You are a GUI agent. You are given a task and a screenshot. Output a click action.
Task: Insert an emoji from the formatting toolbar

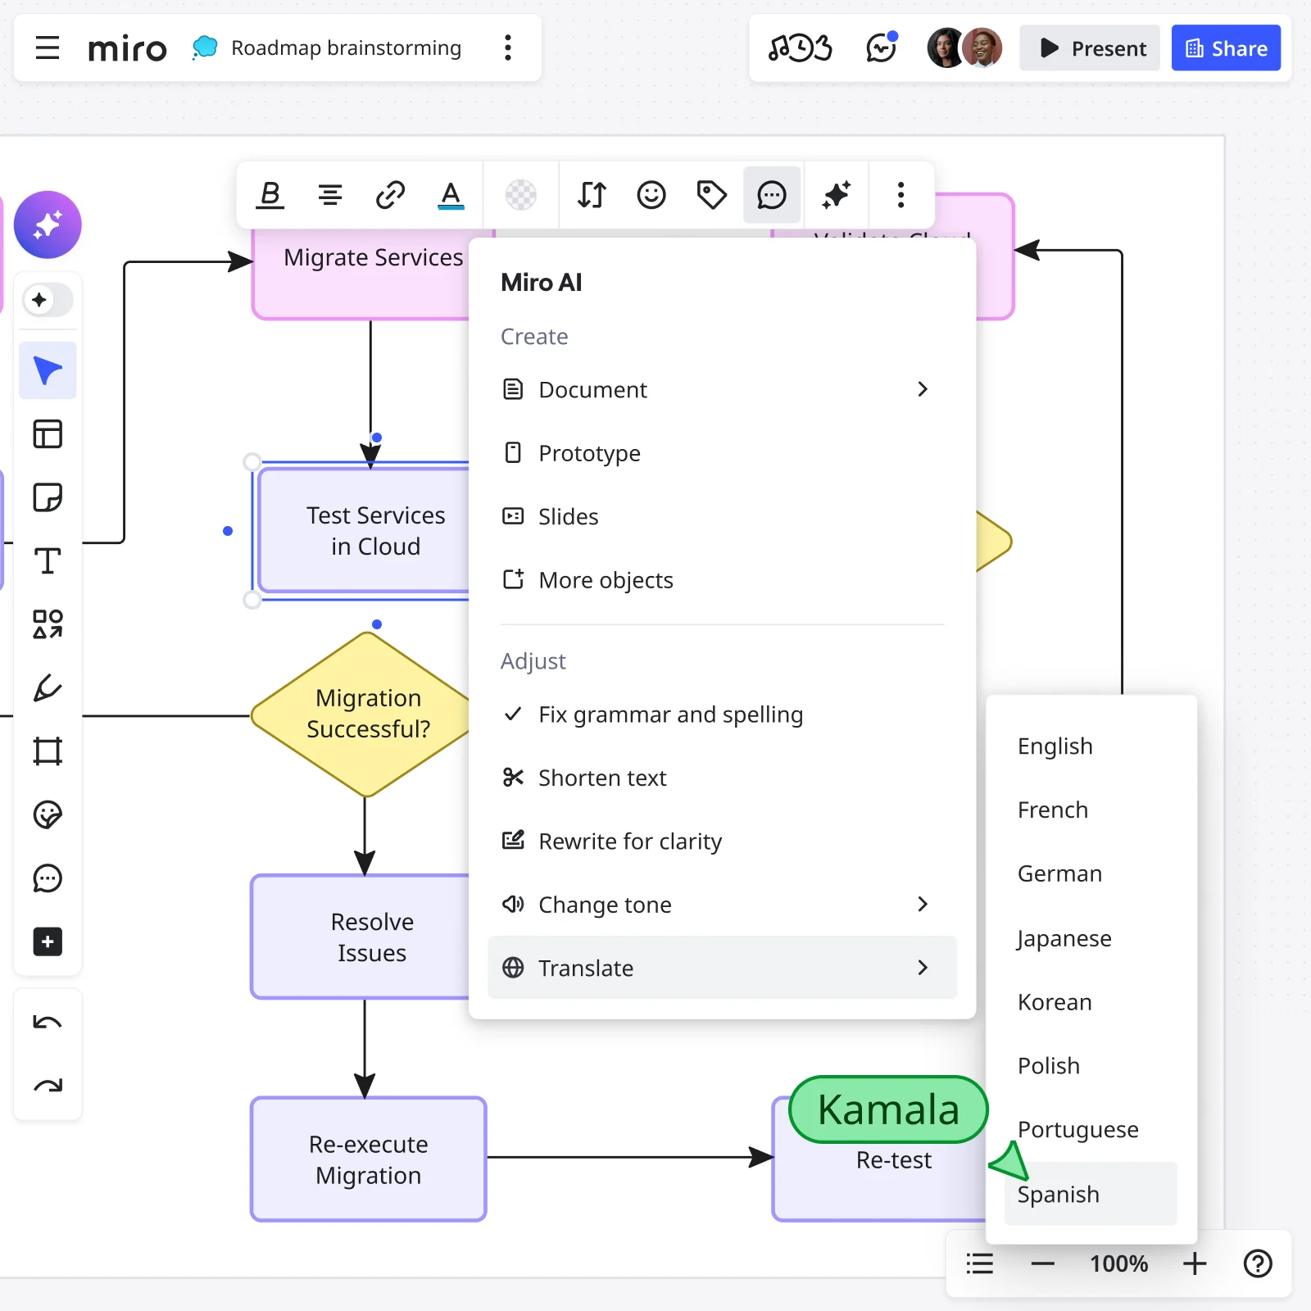[x=651, y=194]
